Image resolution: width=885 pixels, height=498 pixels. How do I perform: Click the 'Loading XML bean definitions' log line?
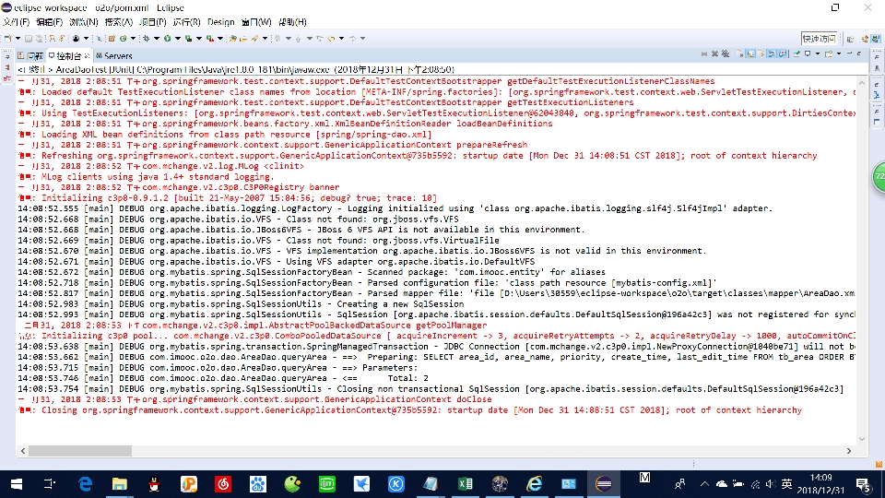225,135
